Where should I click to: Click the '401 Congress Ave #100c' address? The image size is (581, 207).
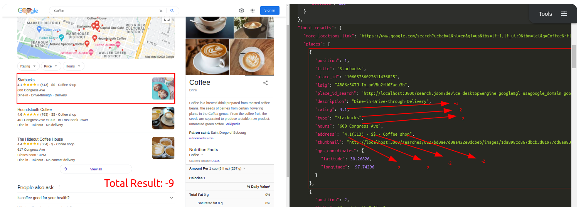[x=37, y=120]
